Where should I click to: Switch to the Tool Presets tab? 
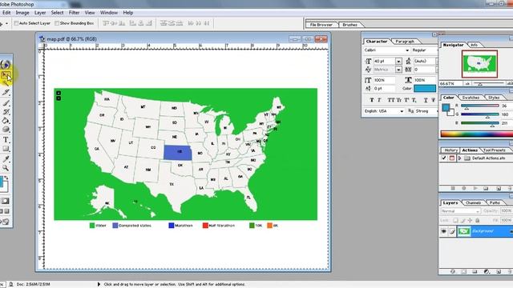click(495, 150)
